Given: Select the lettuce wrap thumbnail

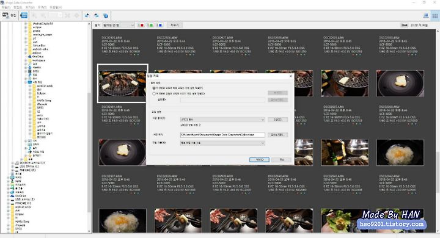Looking at the screenshot, I should pyautogui.click(x=345, y=221).
